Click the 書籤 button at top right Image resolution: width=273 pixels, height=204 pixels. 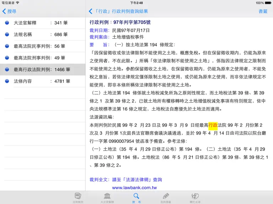point(263,11)
